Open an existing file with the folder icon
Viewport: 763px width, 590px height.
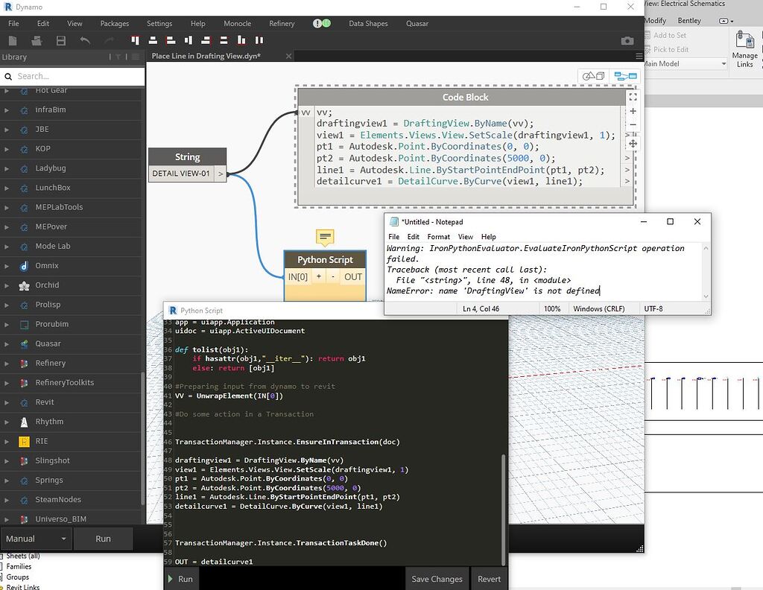[36, 41]
